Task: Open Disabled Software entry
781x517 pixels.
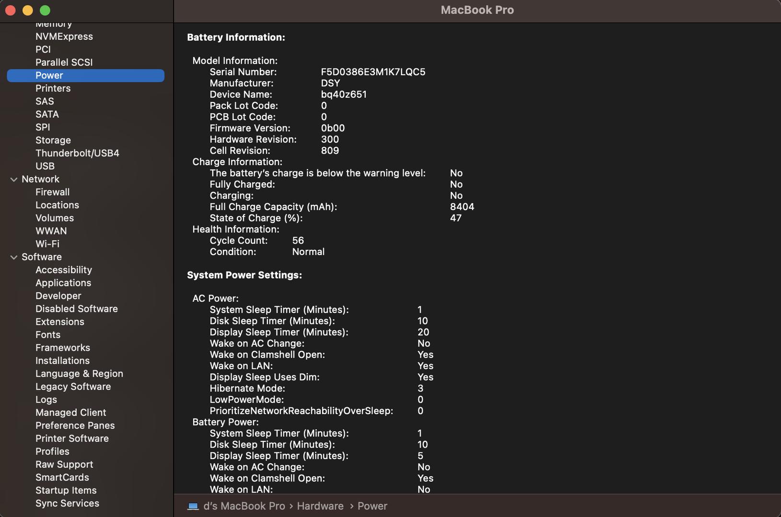Action: (x=77, y=309)
